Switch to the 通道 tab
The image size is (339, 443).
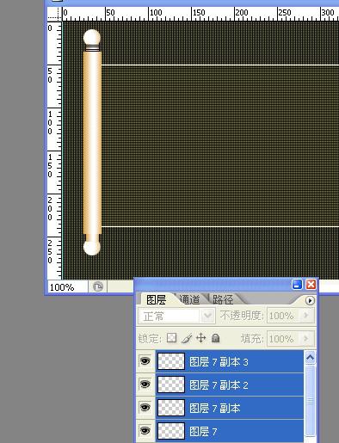(189, 299)
